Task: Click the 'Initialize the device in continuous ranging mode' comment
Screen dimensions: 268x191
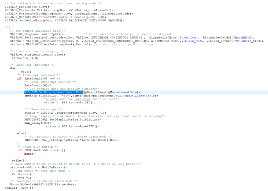Action: pyautogui.click(x=53, y=3)
